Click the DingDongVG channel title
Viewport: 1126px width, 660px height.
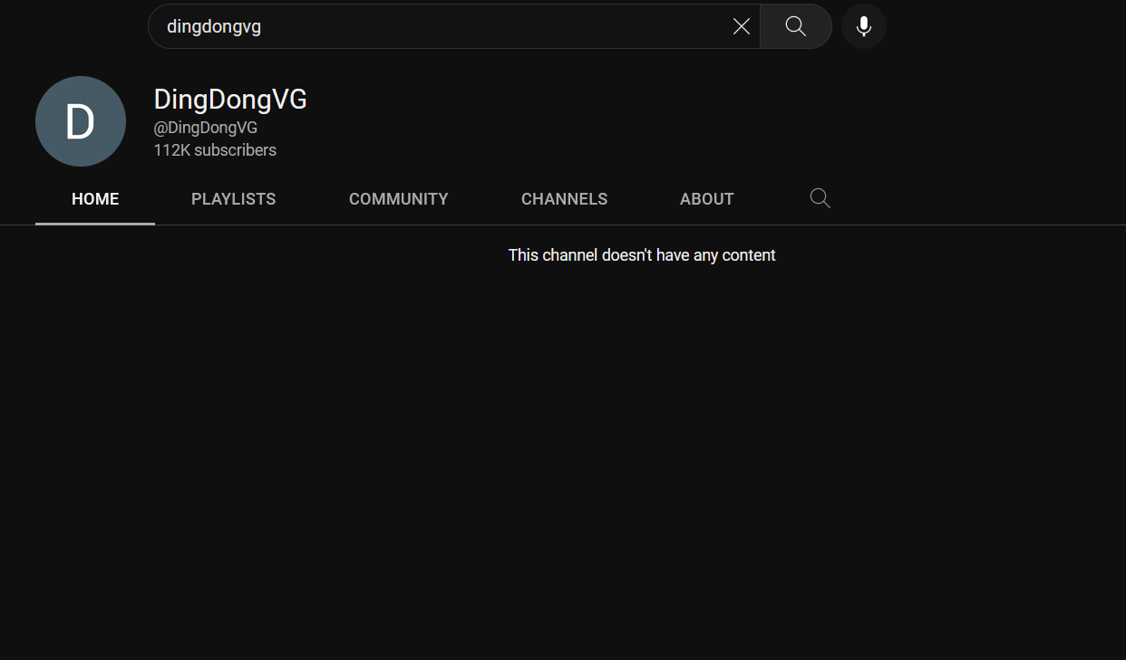(230, 100)
